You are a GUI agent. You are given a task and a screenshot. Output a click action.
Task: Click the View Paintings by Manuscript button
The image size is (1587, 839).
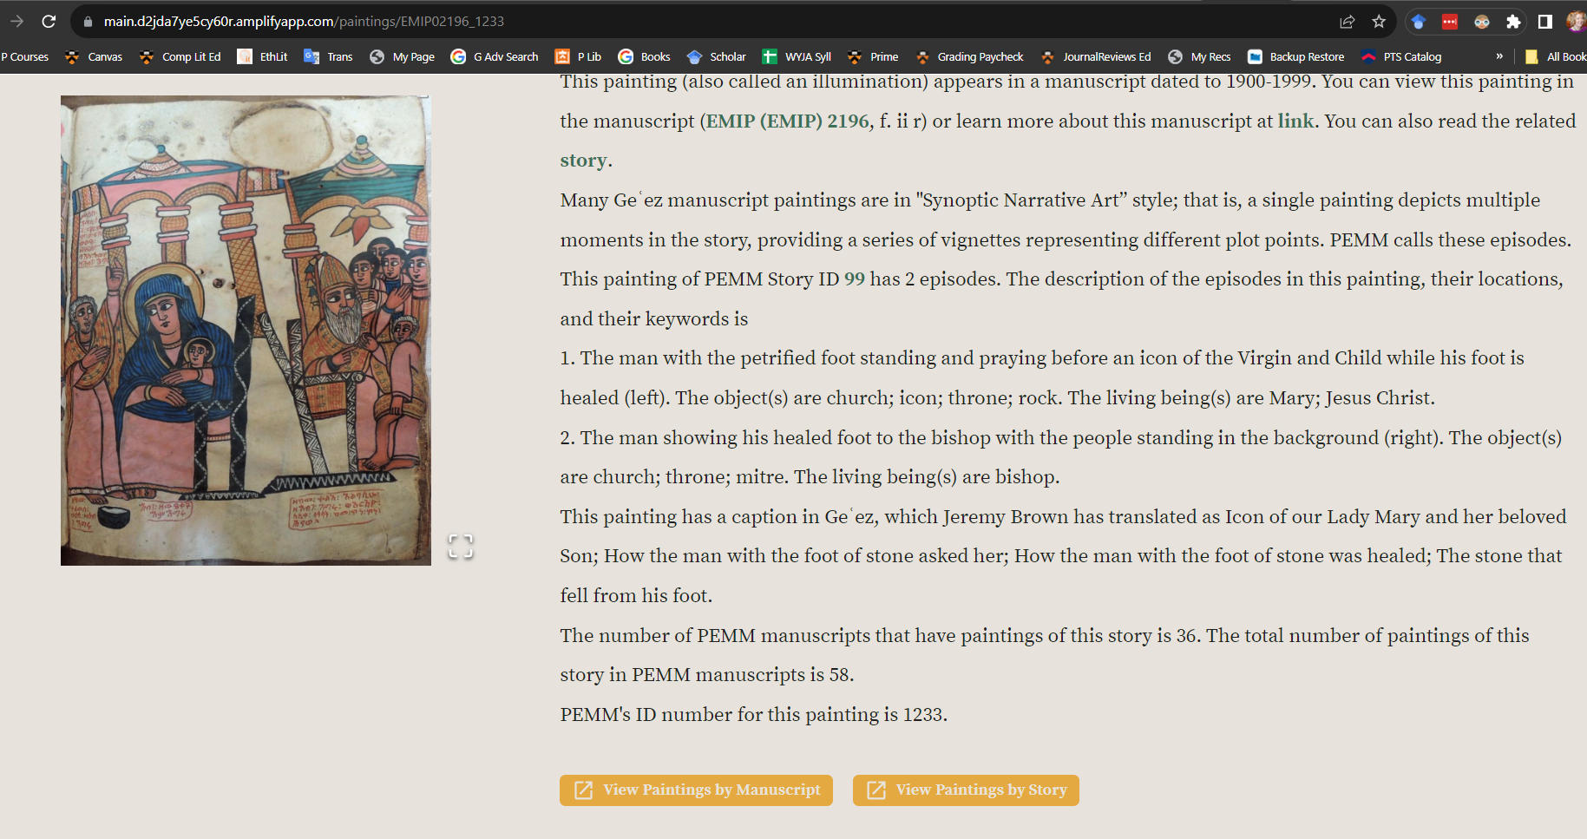click(x=695, y=790)
